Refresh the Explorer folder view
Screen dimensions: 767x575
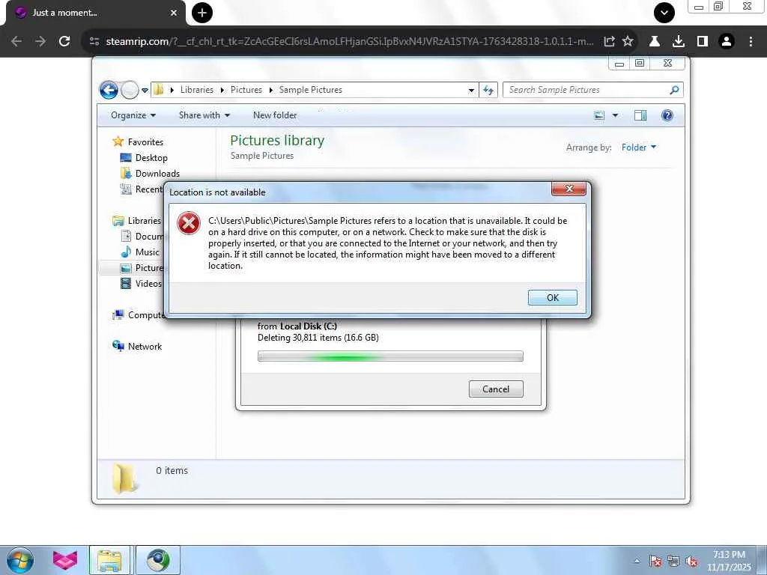point(488,90)
